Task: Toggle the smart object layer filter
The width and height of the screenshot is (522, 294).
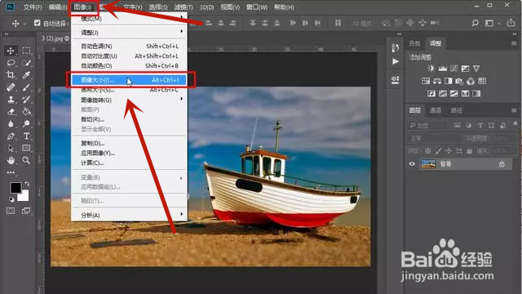Action: (502, 126)
